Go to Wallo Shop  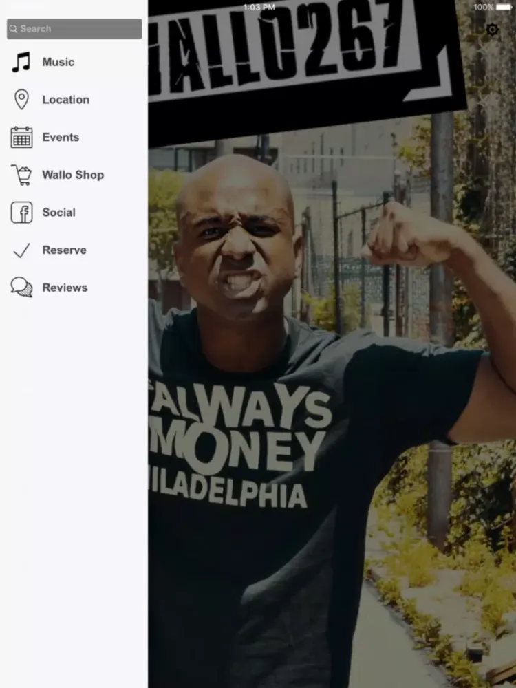click(74, 175)
